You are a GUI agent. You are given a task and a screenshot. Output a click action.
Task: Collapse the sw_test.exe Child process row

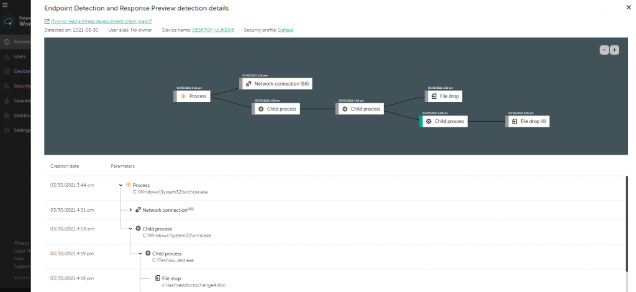140,253
